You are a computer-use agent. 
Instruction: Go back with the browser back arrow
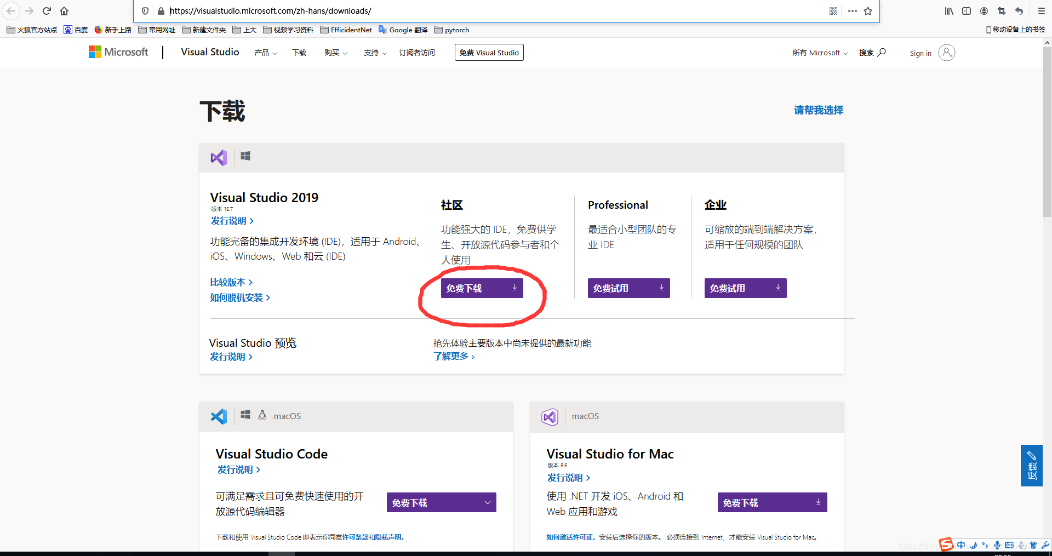(x=12, y=11)
